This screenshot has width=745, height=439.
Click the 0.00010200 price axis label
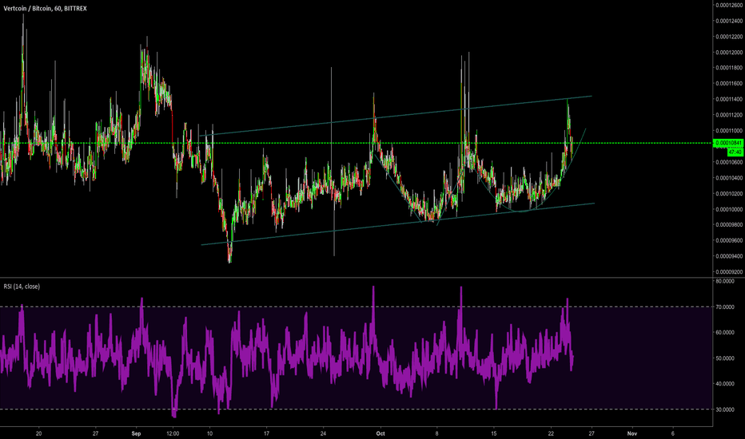pyautogui.click(x=729, y=194)
